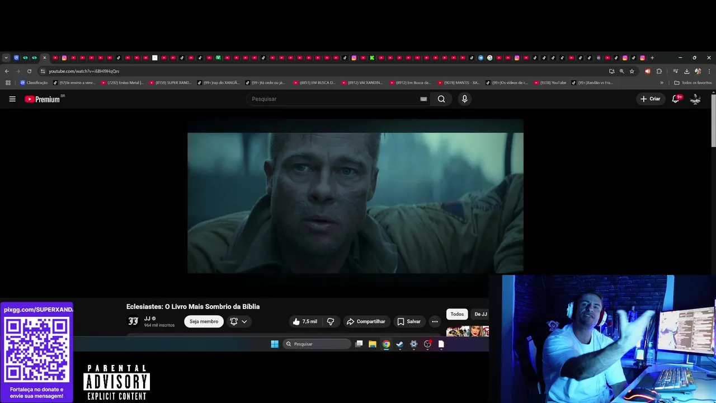
Task: Click the Salvar save button
Action: click(409, 321)
